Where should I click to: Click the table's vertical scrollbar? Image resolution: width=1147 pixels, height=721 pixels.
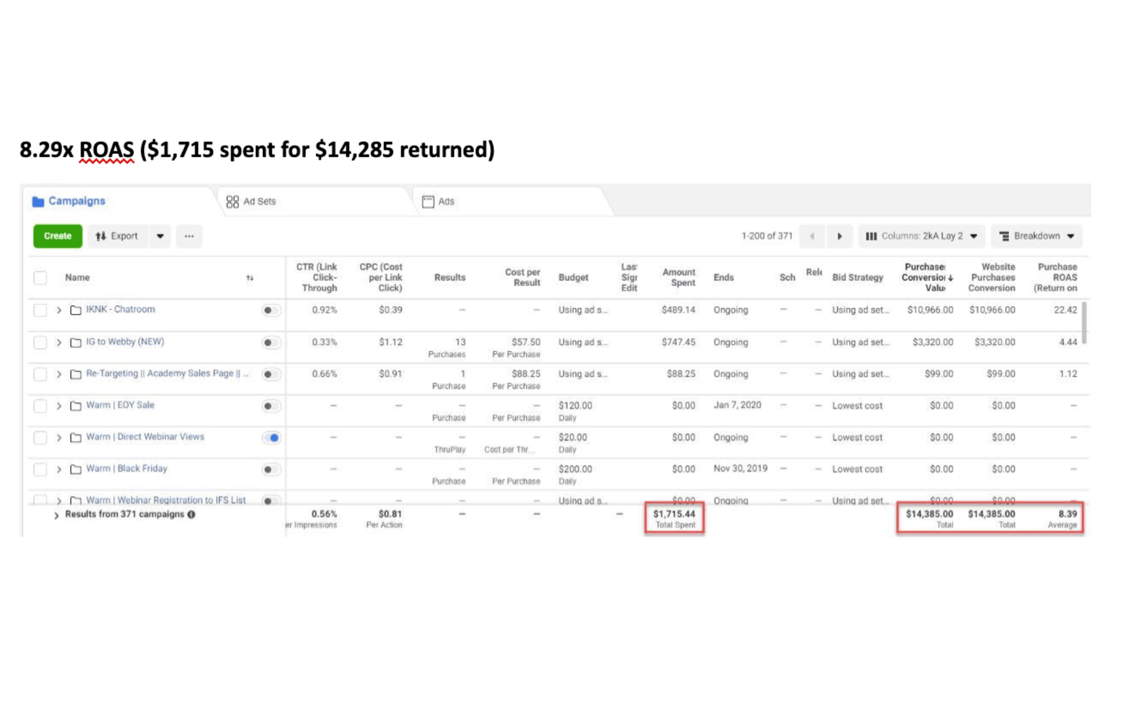point(1084,323)
